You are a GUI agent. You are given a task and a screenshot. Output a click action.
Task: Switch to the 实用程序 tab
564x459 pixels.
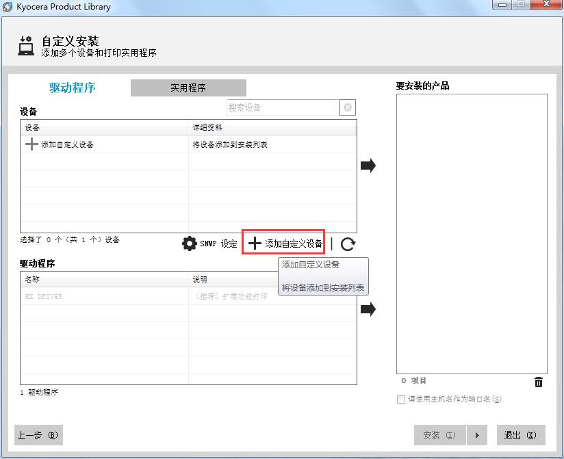click(x=188, y=88)
